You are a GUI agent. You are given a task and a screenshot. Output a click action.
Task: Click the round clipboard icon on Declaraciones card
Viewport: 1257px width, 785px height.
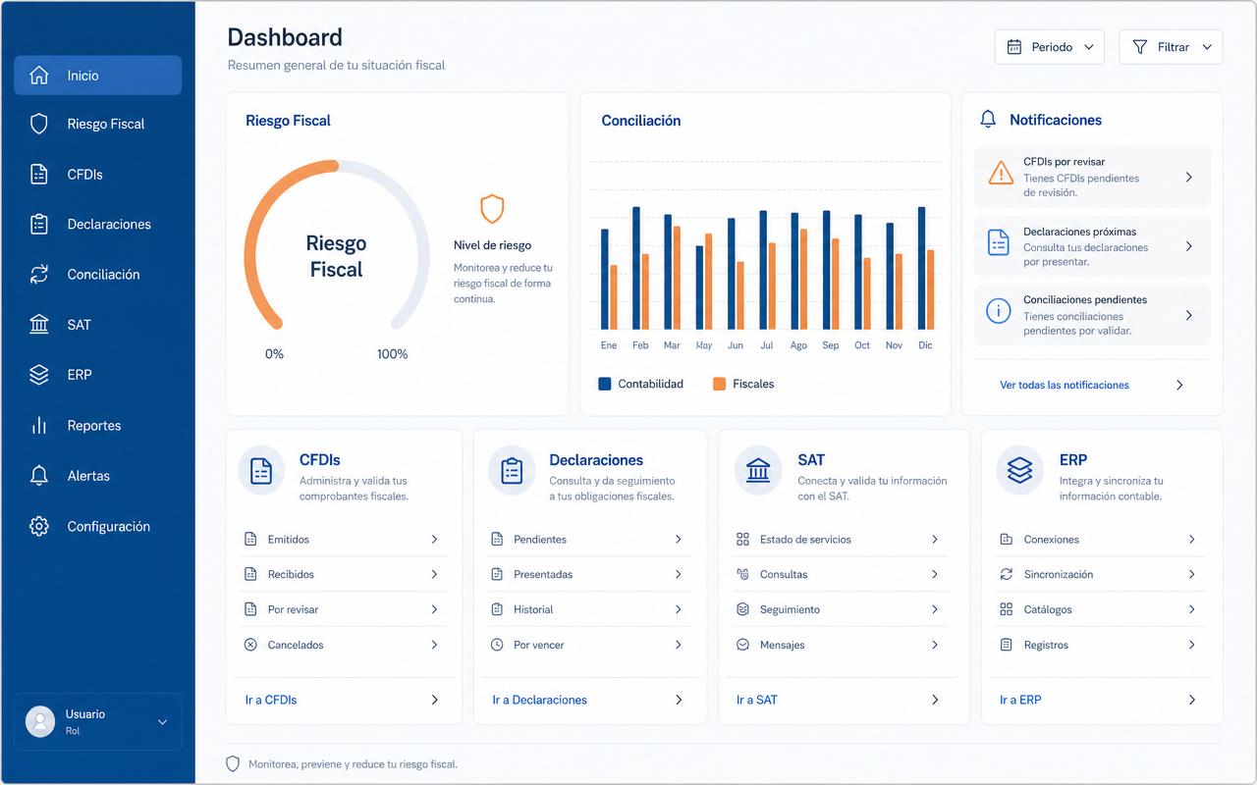point(512,471)
